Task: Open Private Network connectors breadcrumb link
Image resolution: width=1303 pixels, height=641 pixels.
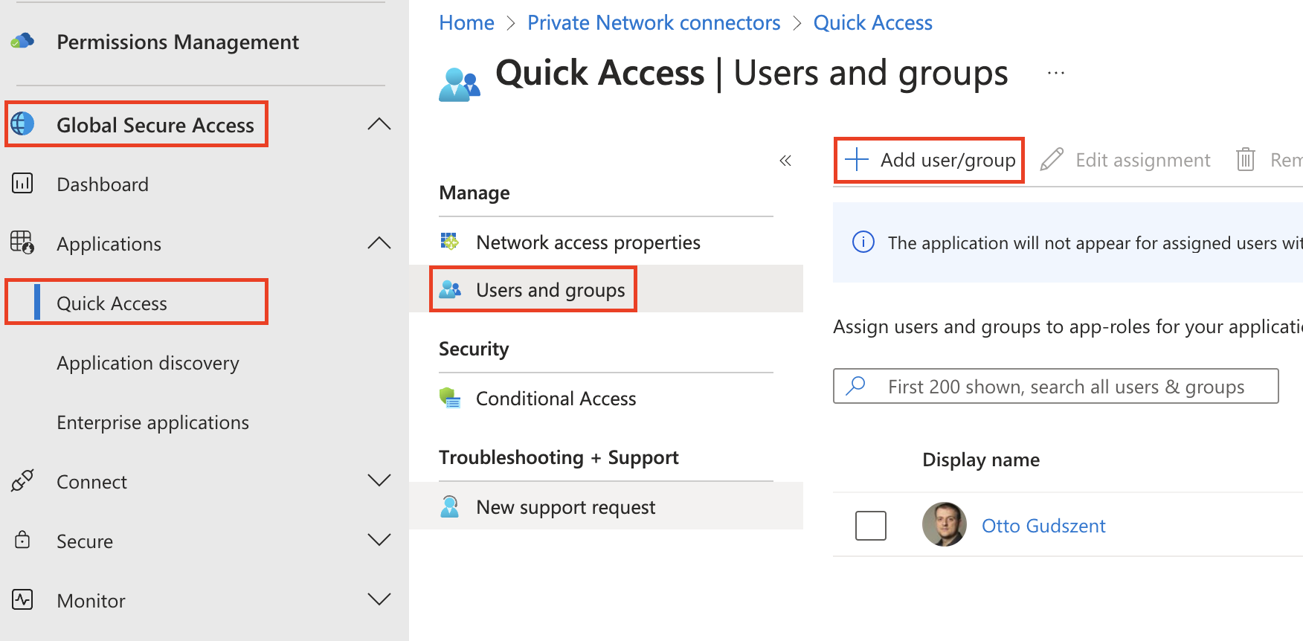Action: [654, 23]
